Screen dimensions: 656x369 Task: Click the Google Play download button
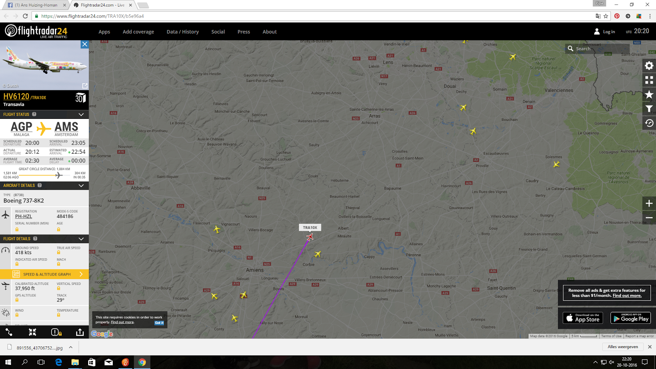tap(631, 318)
